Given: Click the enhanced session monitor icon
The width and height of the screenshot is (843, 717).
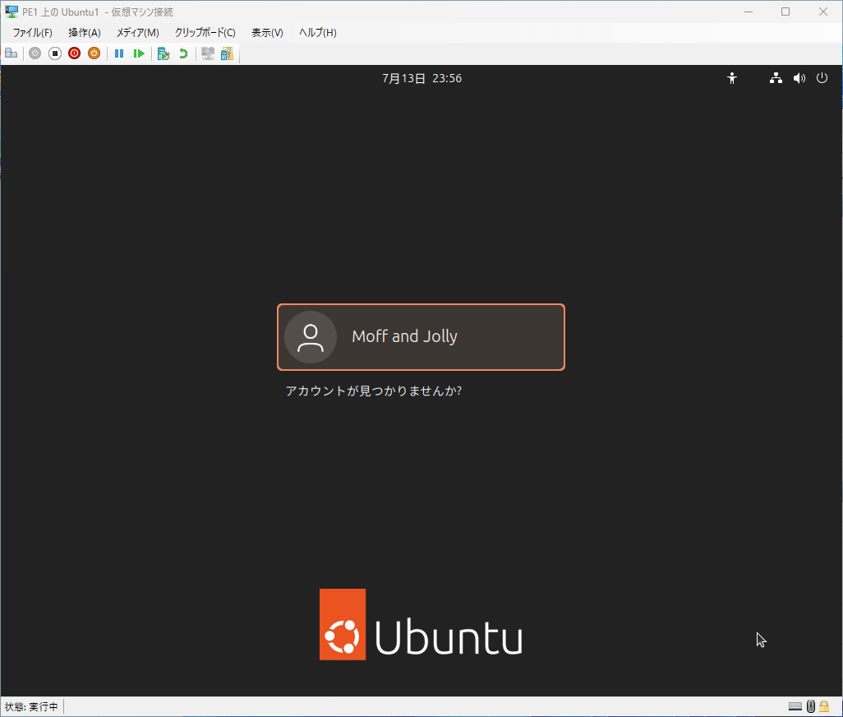Looking at the screenshot, I should pyautogui.click(x=208, y=53).
